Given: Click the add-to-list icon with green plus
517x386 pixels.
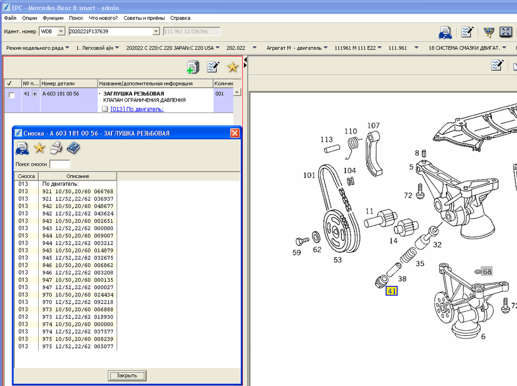Looking at the screenshot, I should click(193, 67).
